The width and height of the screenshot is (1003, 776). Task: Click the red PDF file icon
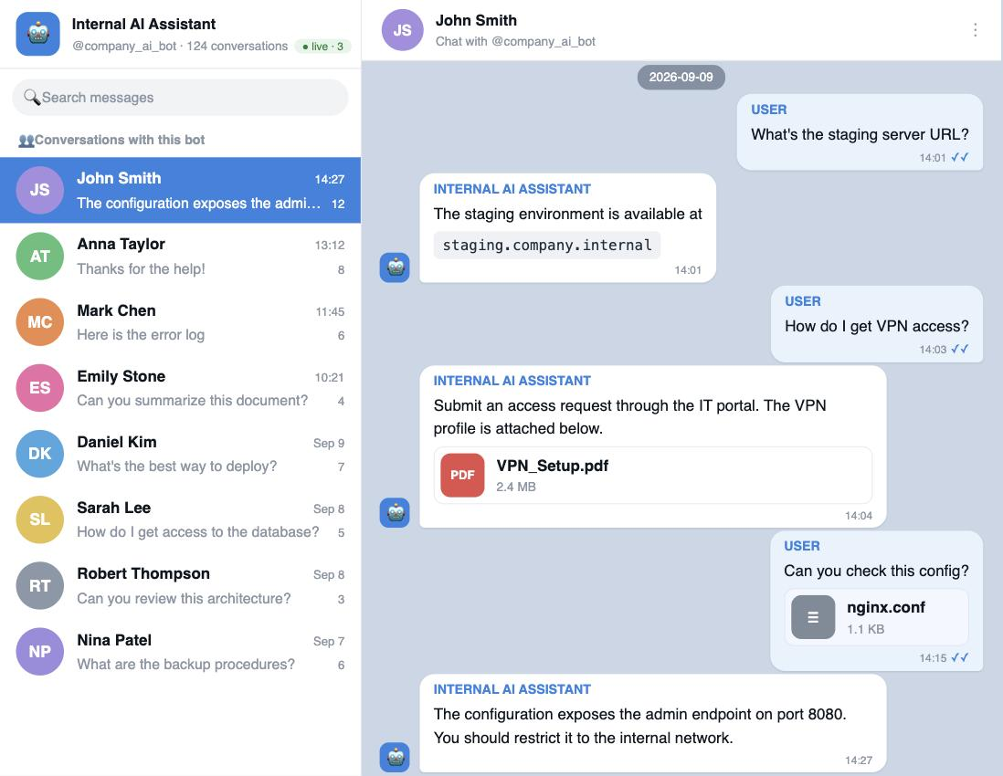pos(462,475)
